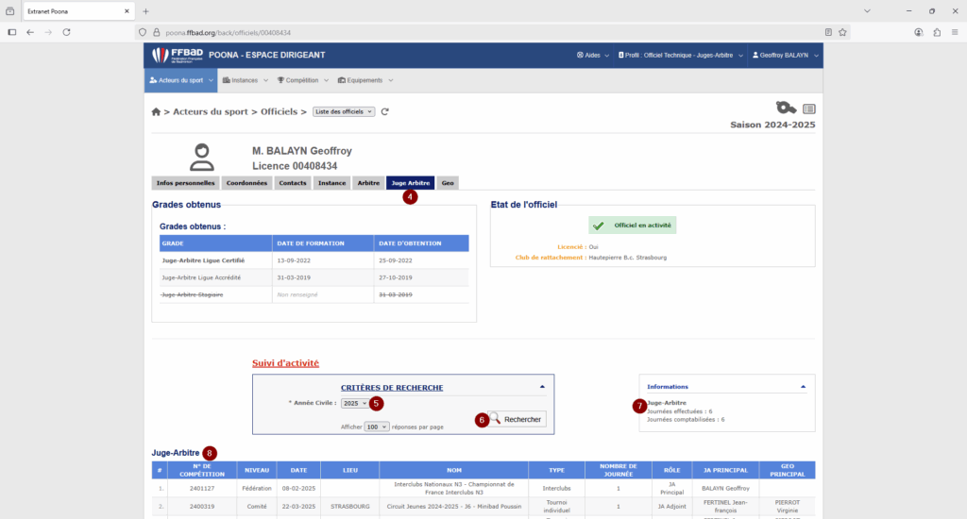Select the Année Civile 2025 dropdown

point(355,403)
